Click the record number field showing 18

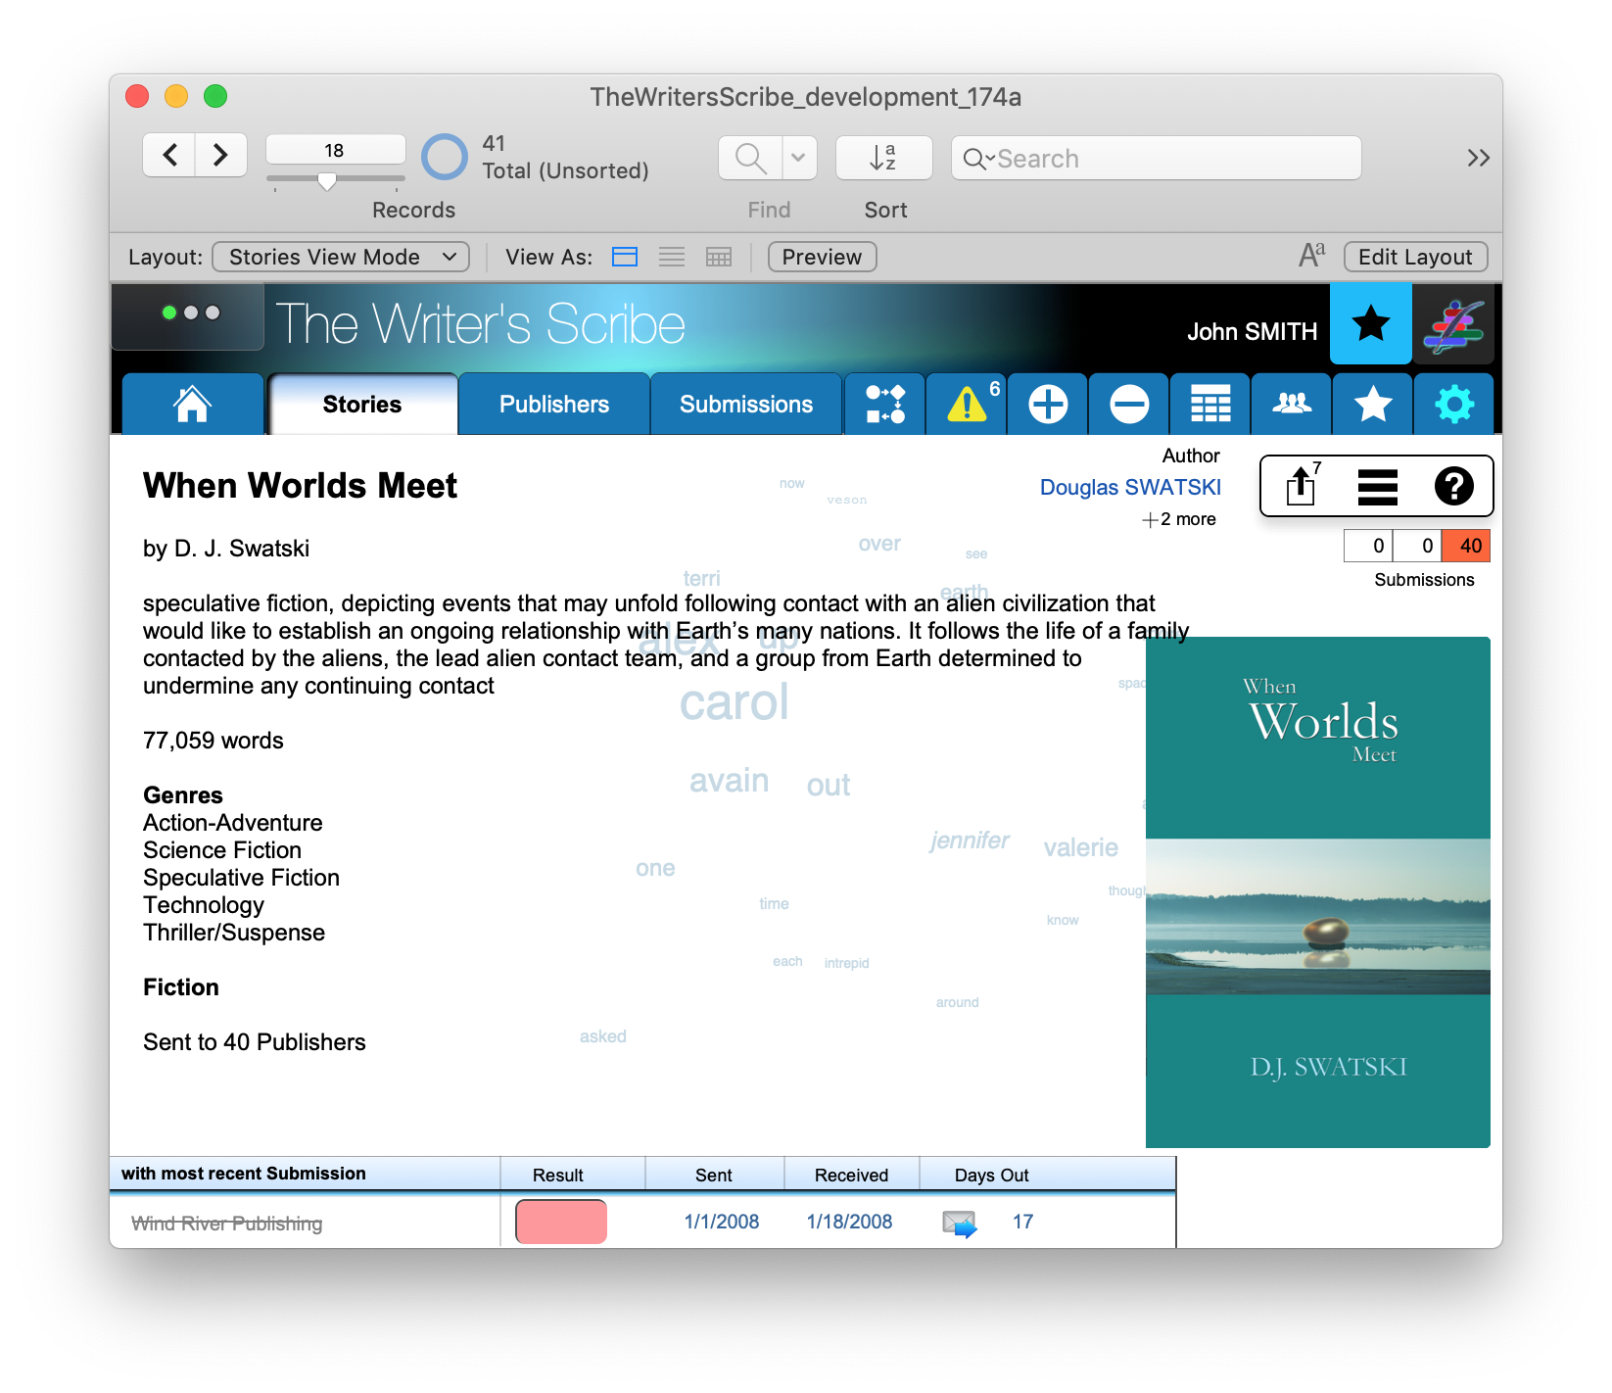(x=335, y=150)
